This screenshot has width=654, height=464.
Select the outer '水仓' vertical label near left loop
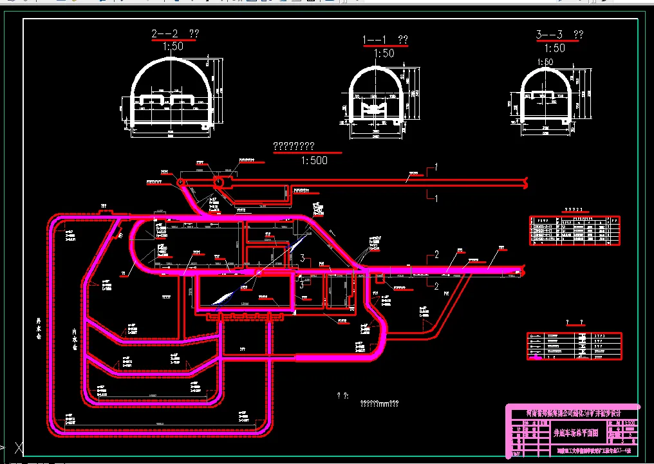click(39, 328)
